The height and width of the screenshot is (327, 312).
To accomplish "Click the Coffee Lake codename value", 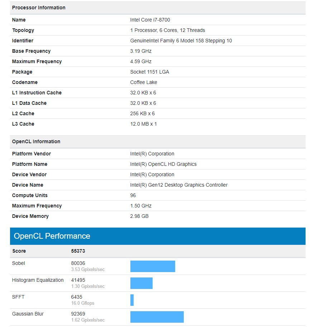I will pyautogui.click(x=144, y=82).
